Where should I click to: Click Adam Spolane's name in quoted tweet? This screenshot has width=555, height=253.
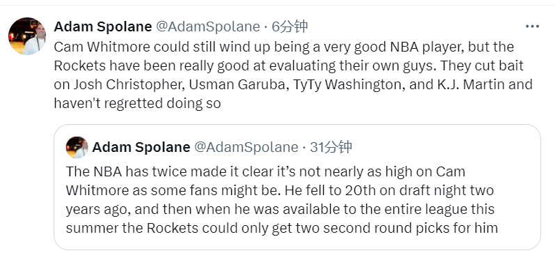click(x=141, y=147)
